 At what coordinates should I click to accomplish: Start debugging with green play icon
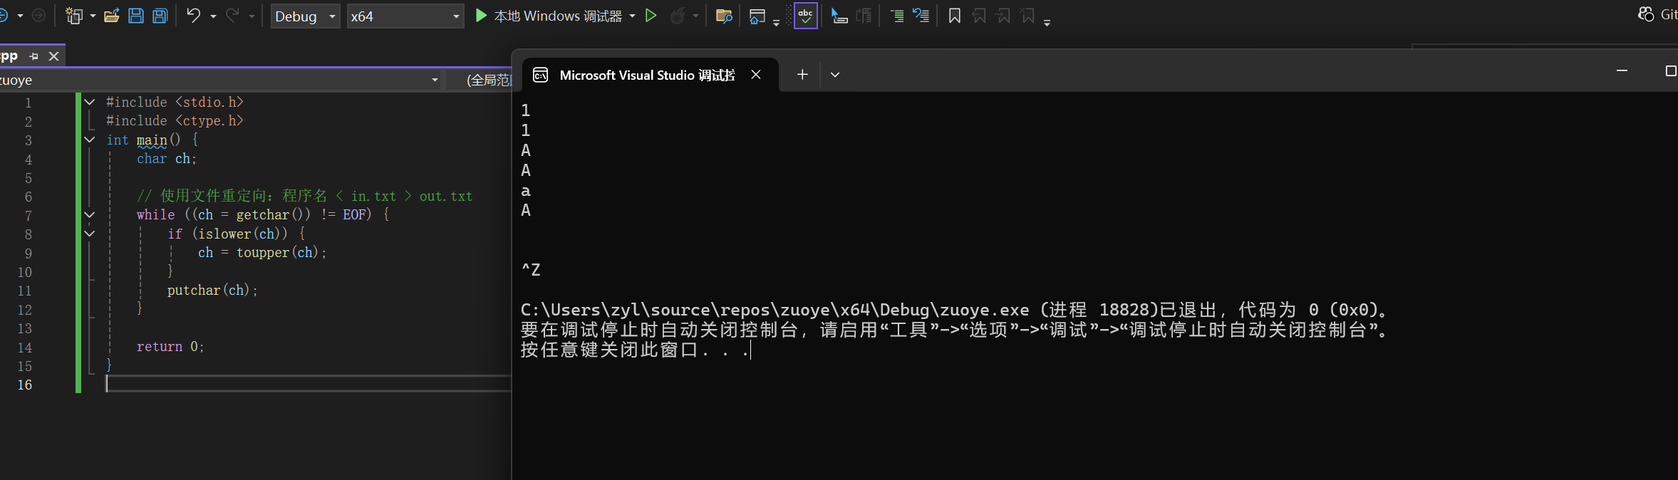481,16
